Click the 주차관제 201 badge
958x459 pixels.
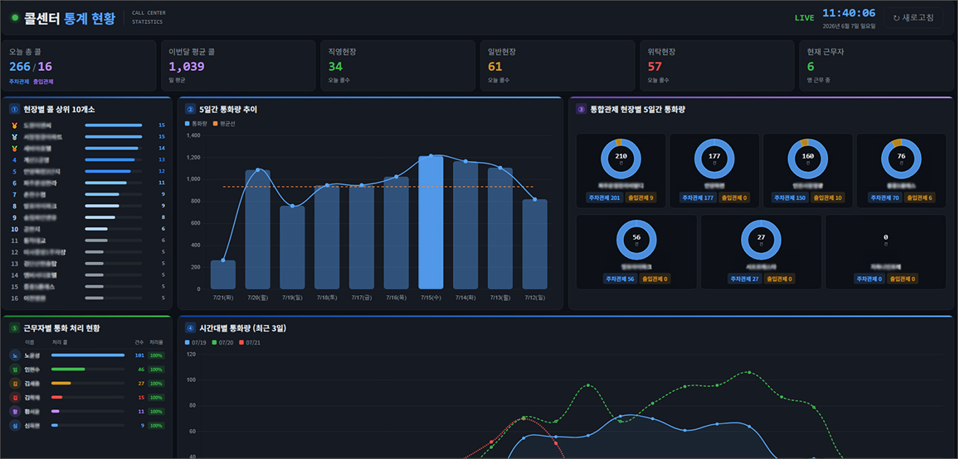[603, 198]
